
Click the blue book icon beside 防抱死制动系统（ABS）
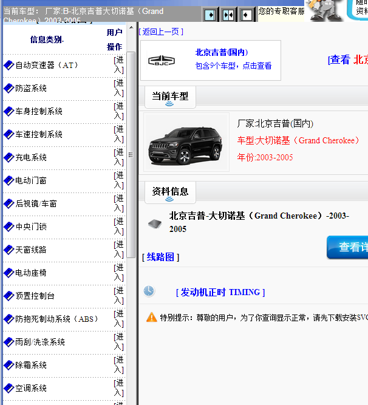pyautogui.click(x=9, y=319)
